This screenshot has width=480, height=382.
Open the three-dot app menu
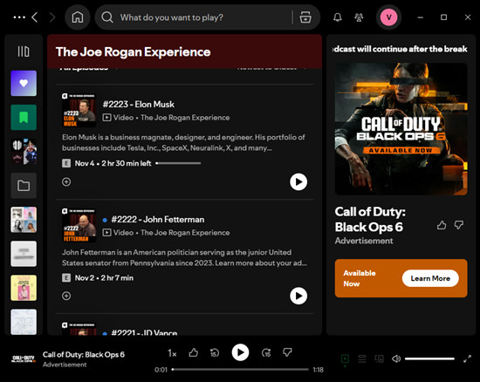click(19, 17)
